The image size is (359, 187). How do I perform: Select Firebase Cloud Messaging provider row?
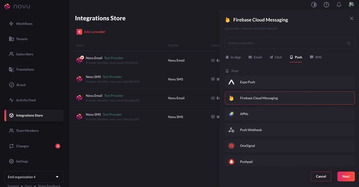[x=289, y=98]
